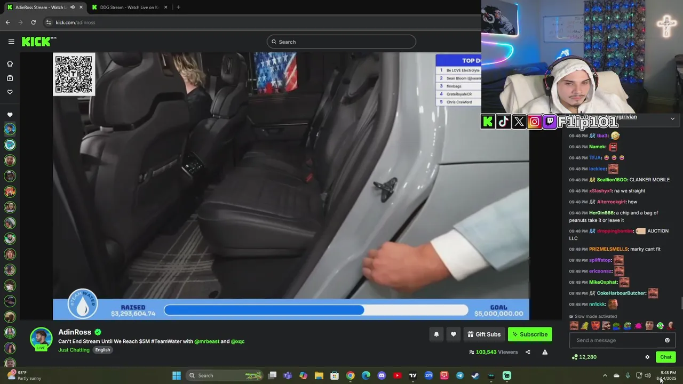Open the emoji picker in the chat box
Screen dimensions: 683x384
click(x=667, y=340)
